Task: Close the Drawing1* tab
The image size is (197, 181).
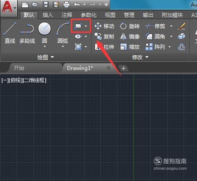Action: (109, 68)
